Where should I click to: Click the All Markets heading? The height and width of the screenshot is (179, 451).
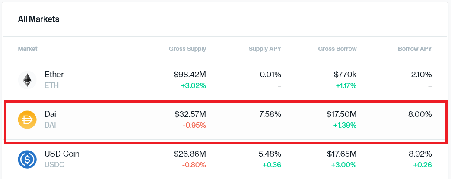click(38, 19)
